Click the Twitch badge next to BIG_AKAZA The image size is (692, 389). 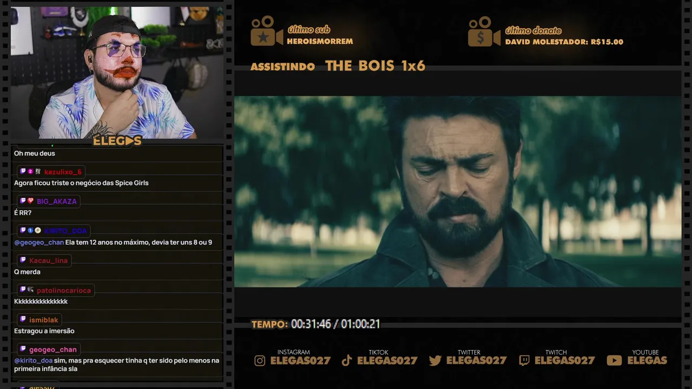23,201
